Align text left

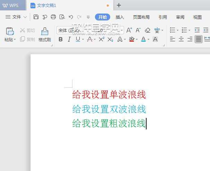point(173,39)
